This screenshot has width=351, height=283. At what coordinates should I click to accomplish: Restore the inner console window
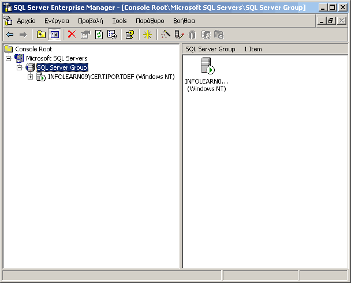tap(331, 21)
